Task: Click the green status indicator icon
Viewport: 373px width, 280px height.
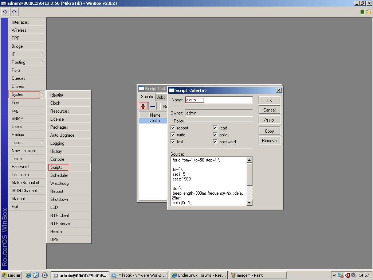Action: click(362, 12)
